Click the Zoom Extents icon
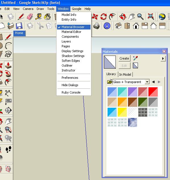This screenshot has height=180, width=170. click(x=151, y=16)
